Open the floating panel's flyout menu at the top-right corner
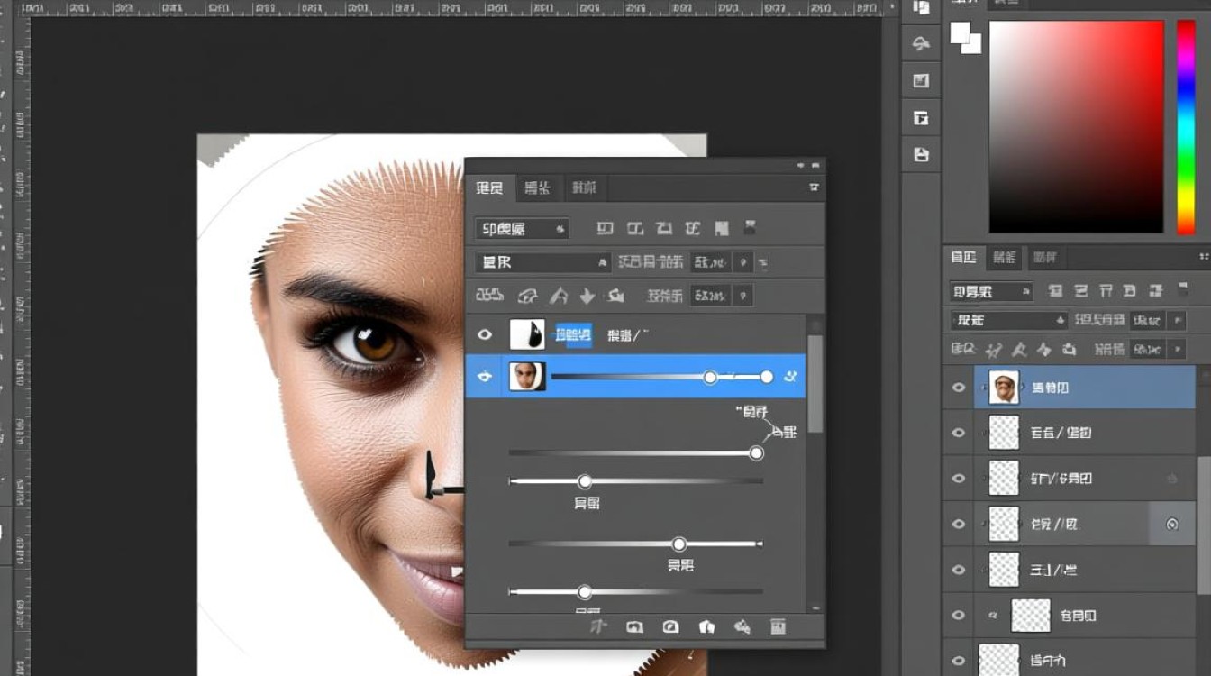Viewport: 1211px width, 676px height. [815, 187]
